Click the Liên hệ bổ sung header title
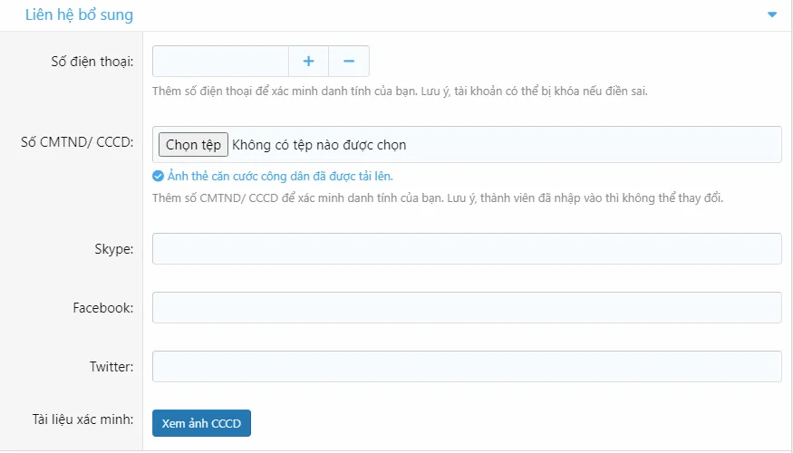The image size is (793, 453). pos(79,14)
